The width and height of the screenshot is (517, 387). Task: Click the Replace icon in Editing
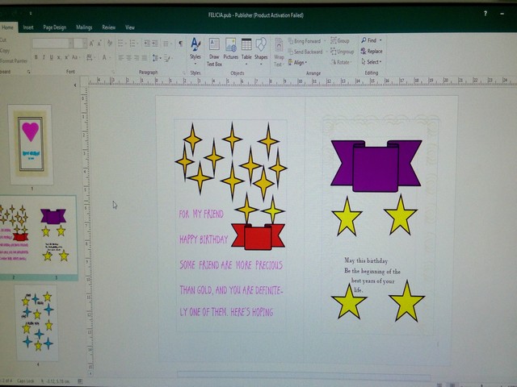[x=371, y=51]
